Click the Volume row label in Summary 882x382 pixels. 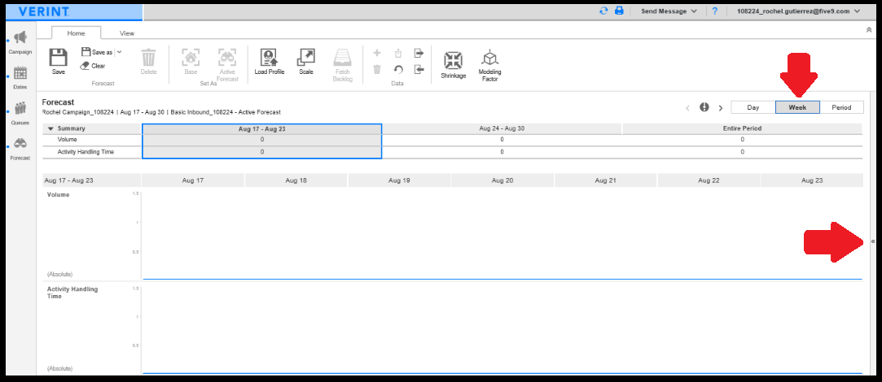pos(68,139)
